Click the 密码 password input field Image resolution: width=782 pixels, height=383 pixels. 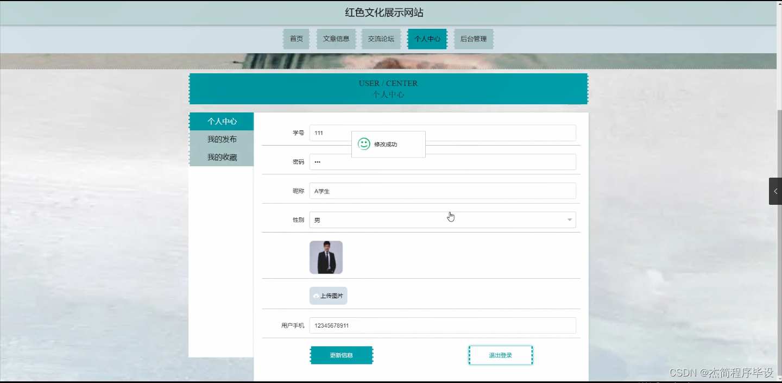click(443, 161)
